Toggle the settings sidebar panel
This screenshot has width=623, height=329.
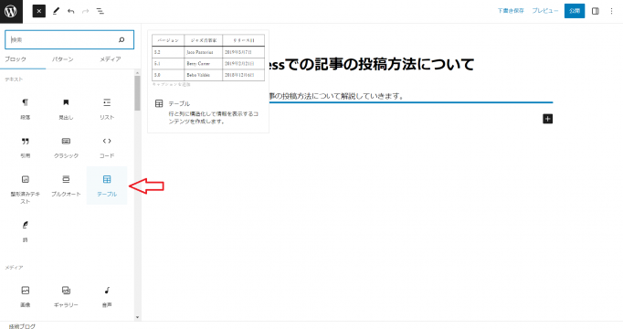point(596,11)
